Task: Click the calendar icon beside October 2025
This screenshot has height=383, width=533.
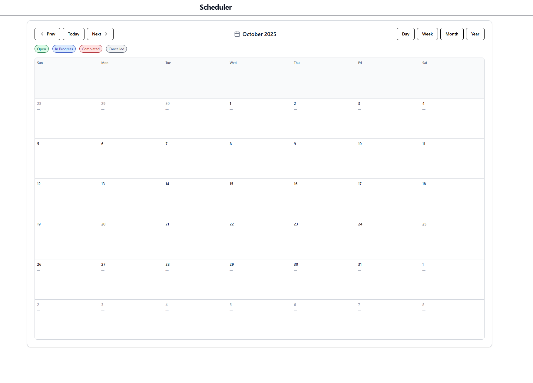Action: (x=237, y=34)
